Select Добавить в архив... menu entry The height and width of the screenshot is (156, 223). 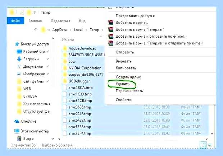[132, 23]
